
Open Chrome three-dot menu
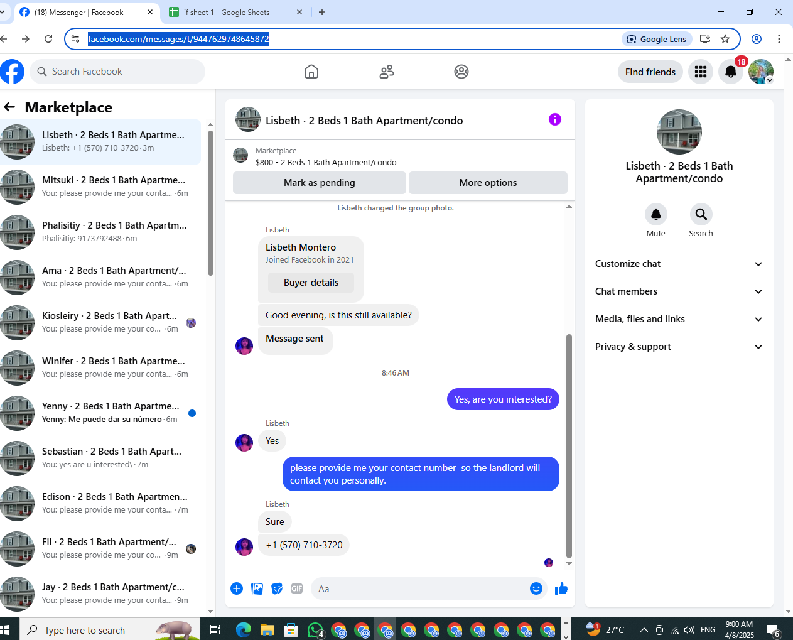pos(779,39)
